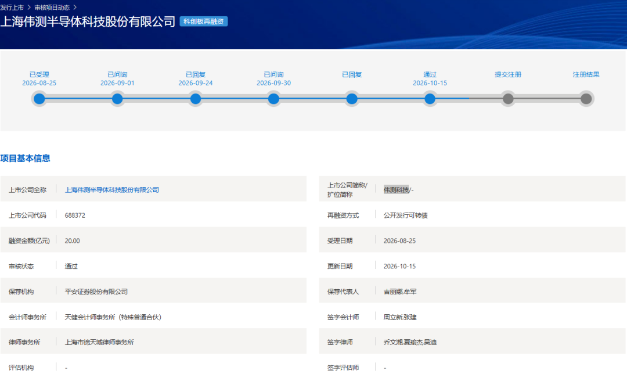The image size is (627, 381).
Task: Click the names next to 签字律师
Action: [410, 342]
